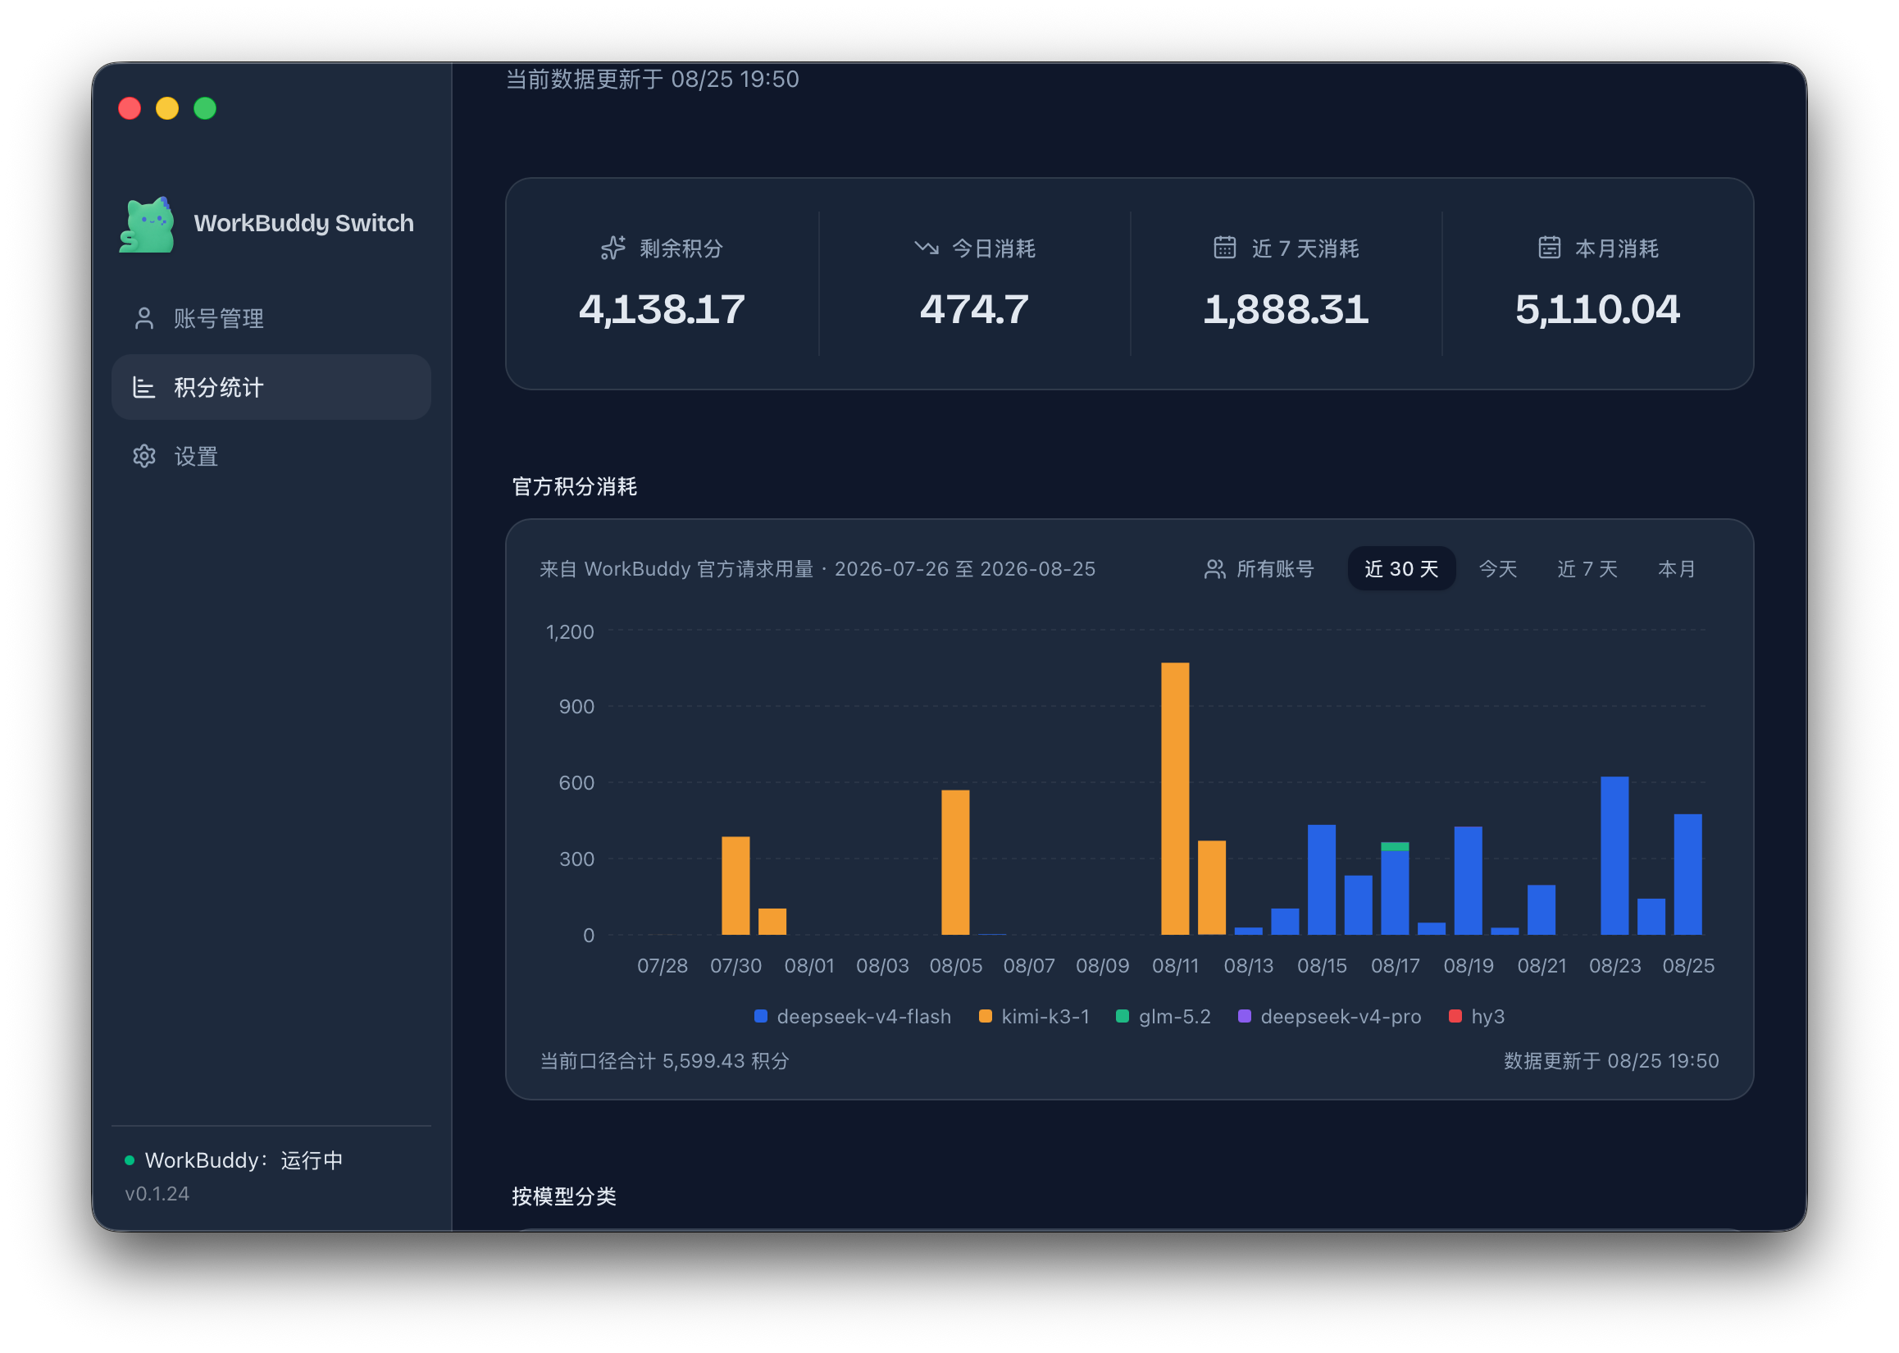Toggle hy3 legend red swatch

[1456, 1018]
